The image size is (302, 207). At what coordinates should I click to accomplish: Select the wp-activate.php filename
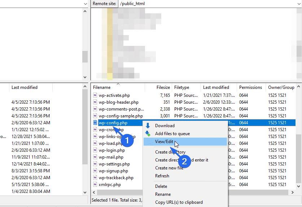[x=114, y=95]
